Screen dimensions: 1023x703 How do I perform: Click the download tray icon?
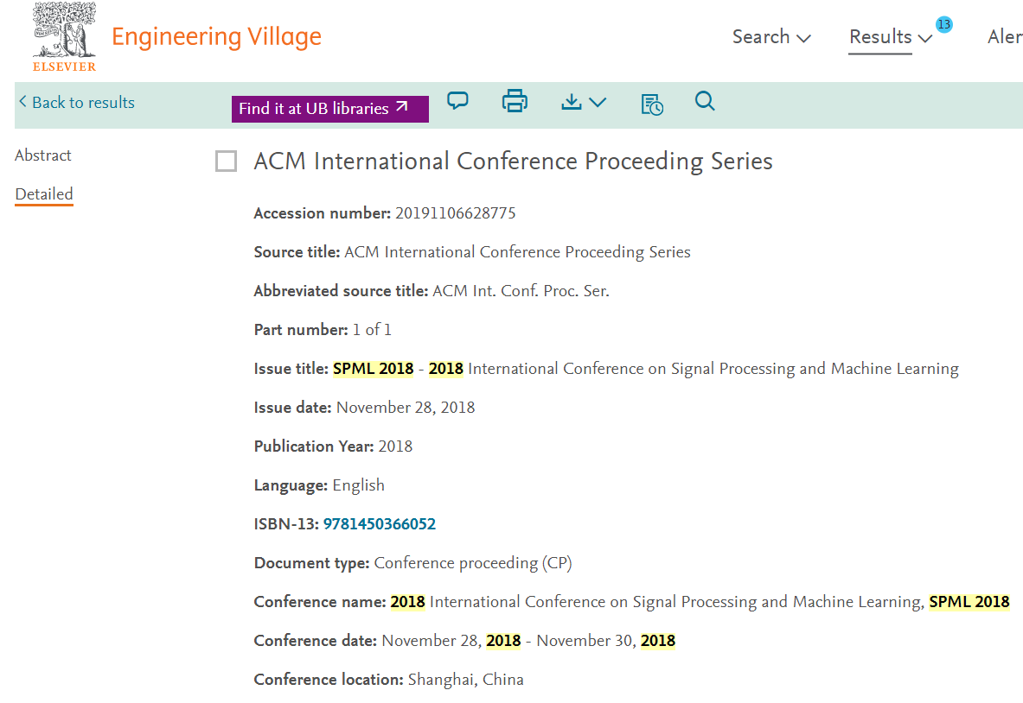pyautogui.click(x=572, y=102)
